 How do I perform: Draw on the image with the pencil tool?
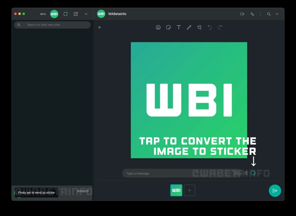tap(189, 27)
